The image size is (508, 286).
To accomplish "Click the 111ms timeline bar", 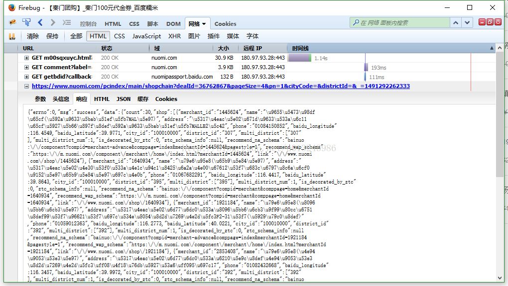I will pos(365,77).
